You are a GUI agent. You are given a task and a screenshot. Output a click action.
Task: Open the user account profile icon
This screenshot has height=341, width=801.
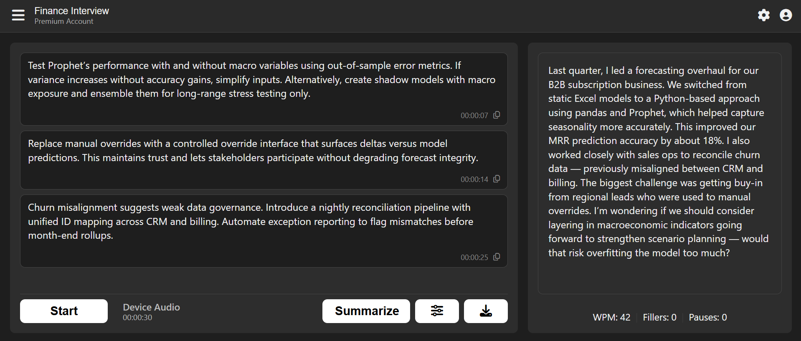tap(786, 15)
